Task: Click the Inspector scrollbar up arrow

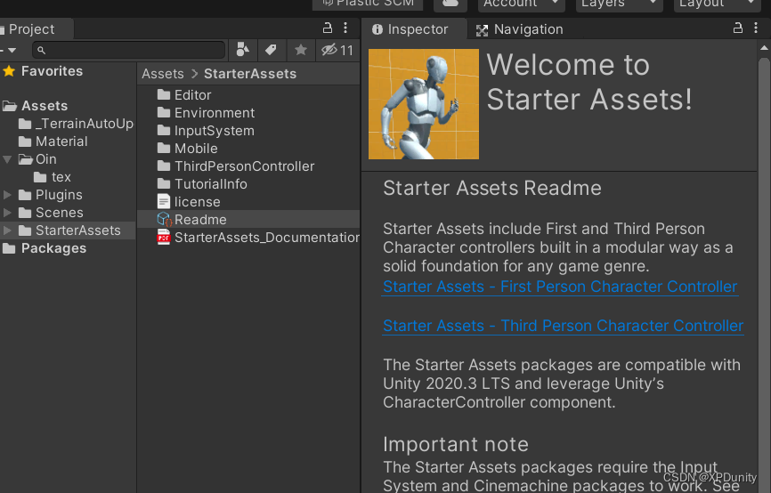Action: [x=764, y=48]
